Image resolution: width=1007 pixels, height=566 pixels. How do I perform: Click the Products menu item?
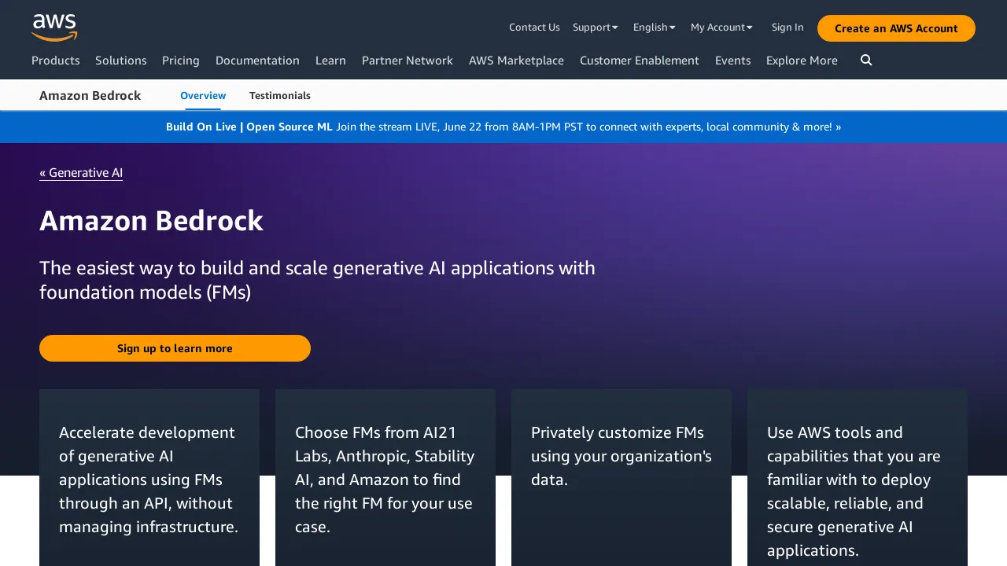pyautogui.click(x=55, y=61)
